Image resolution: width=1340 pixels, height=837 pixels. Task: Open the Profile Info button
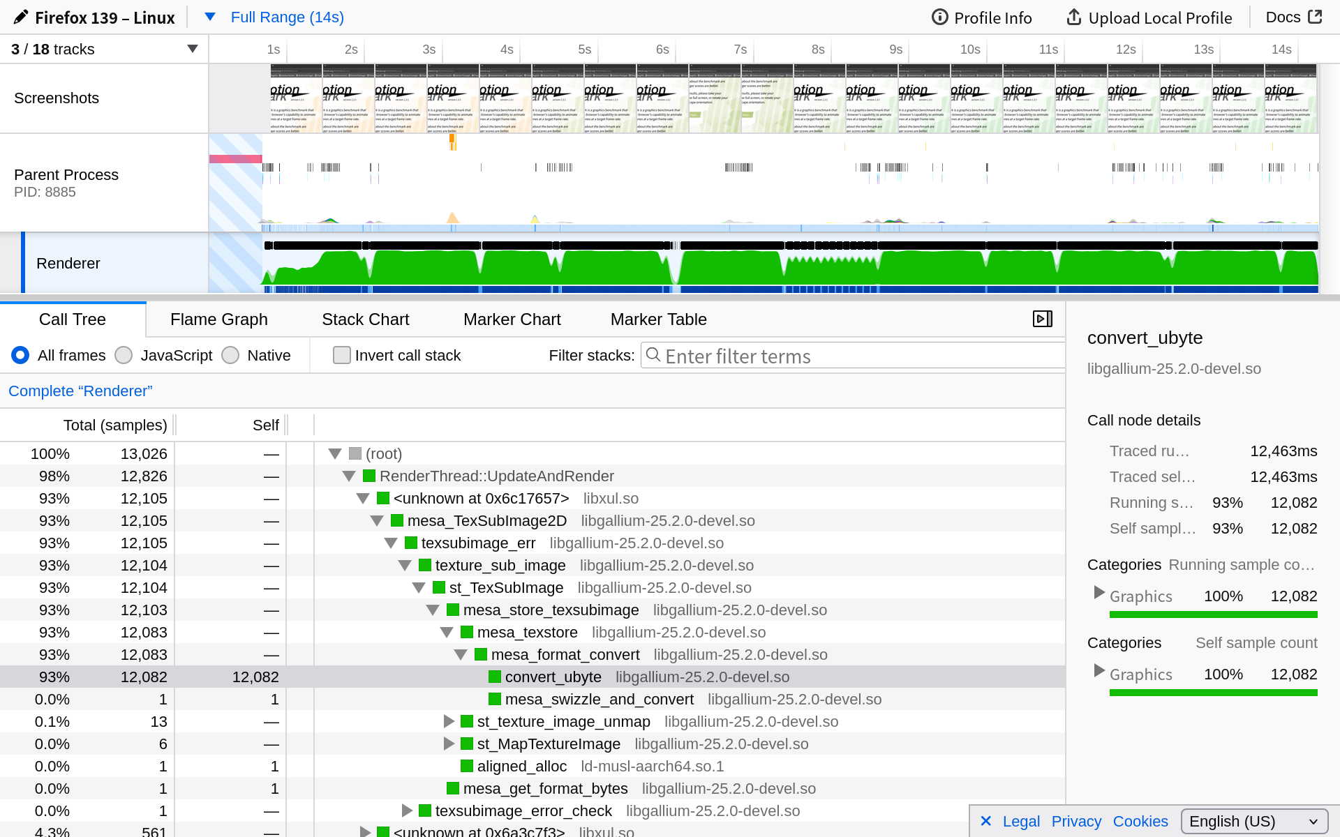[x=982, y=17]
